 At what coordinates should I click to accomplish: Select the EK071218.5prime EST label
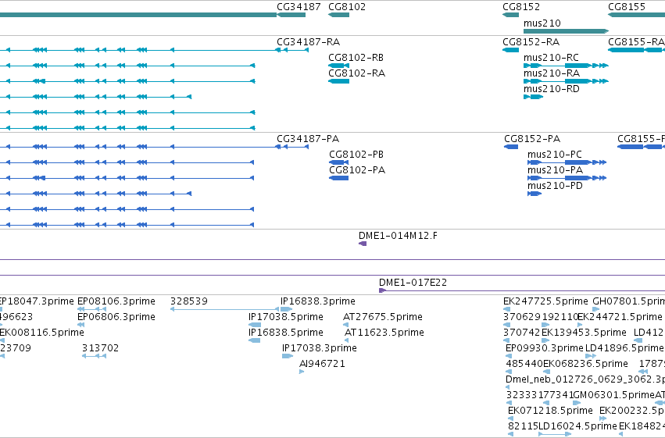coord(550,411)
